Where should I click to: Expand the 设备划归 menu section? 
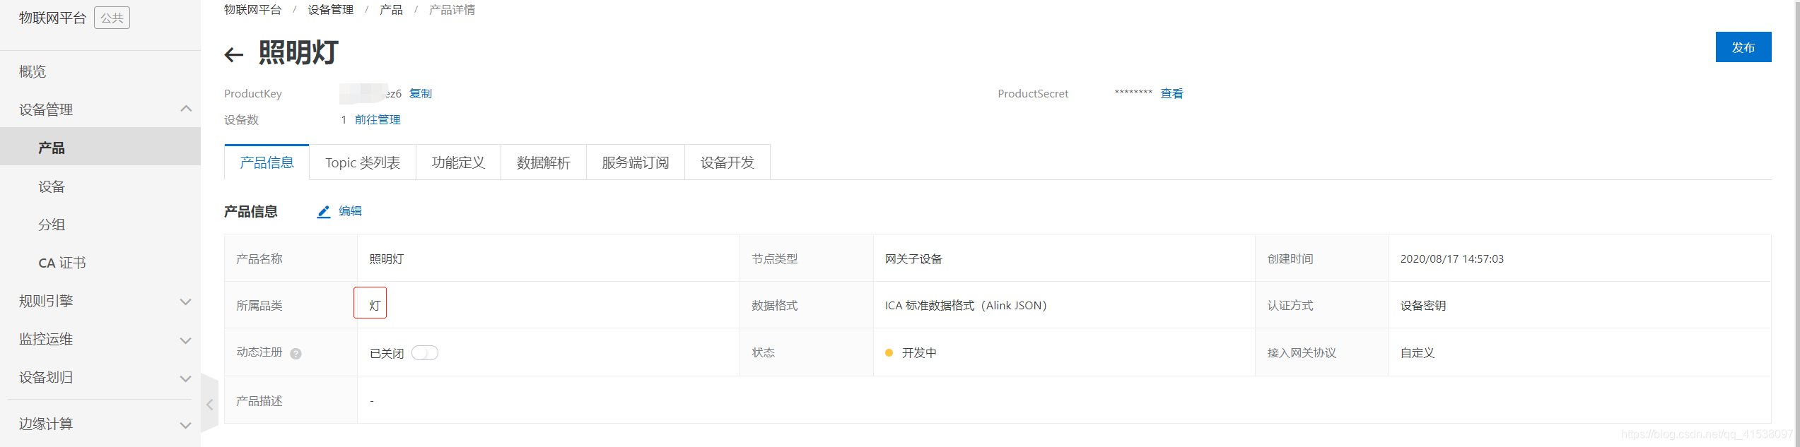click(x=186, y=379)
